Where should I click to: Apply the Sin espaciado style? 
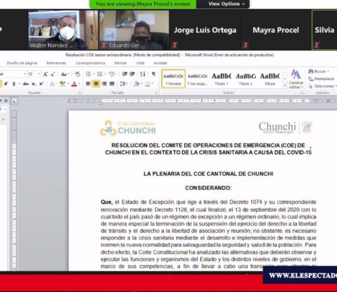coord(198,79)
